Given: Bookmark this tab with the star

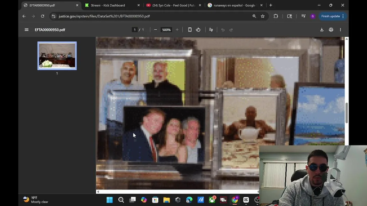Looking at the screenshot, I should (x=263, y=16).
